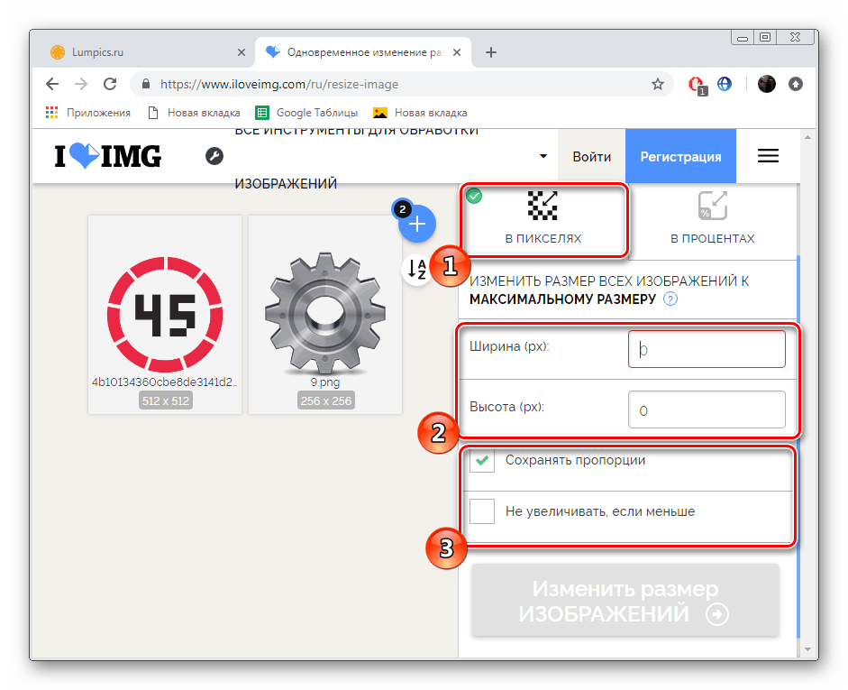Open the red extension icon with badge

click(698, 85)
